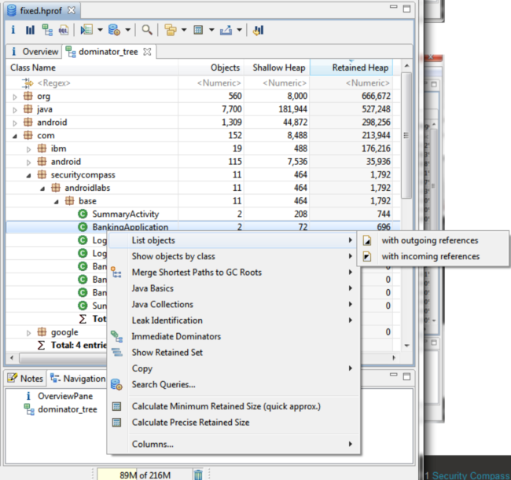Sort by Shallow Heap column header
This screenshot has height=480, width=511.
click(x=277, y=68)
